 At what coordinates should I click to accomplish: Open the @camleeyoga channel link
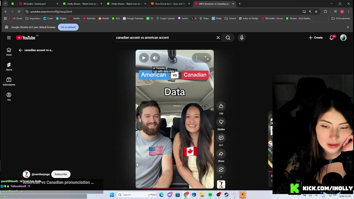coord(40,174)
